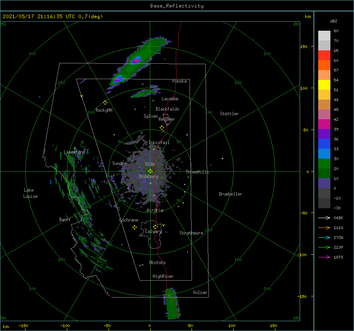Select the yellow diamond marker beside RockyMH
This screenshot has width=354, height=331.
point(105,103)
